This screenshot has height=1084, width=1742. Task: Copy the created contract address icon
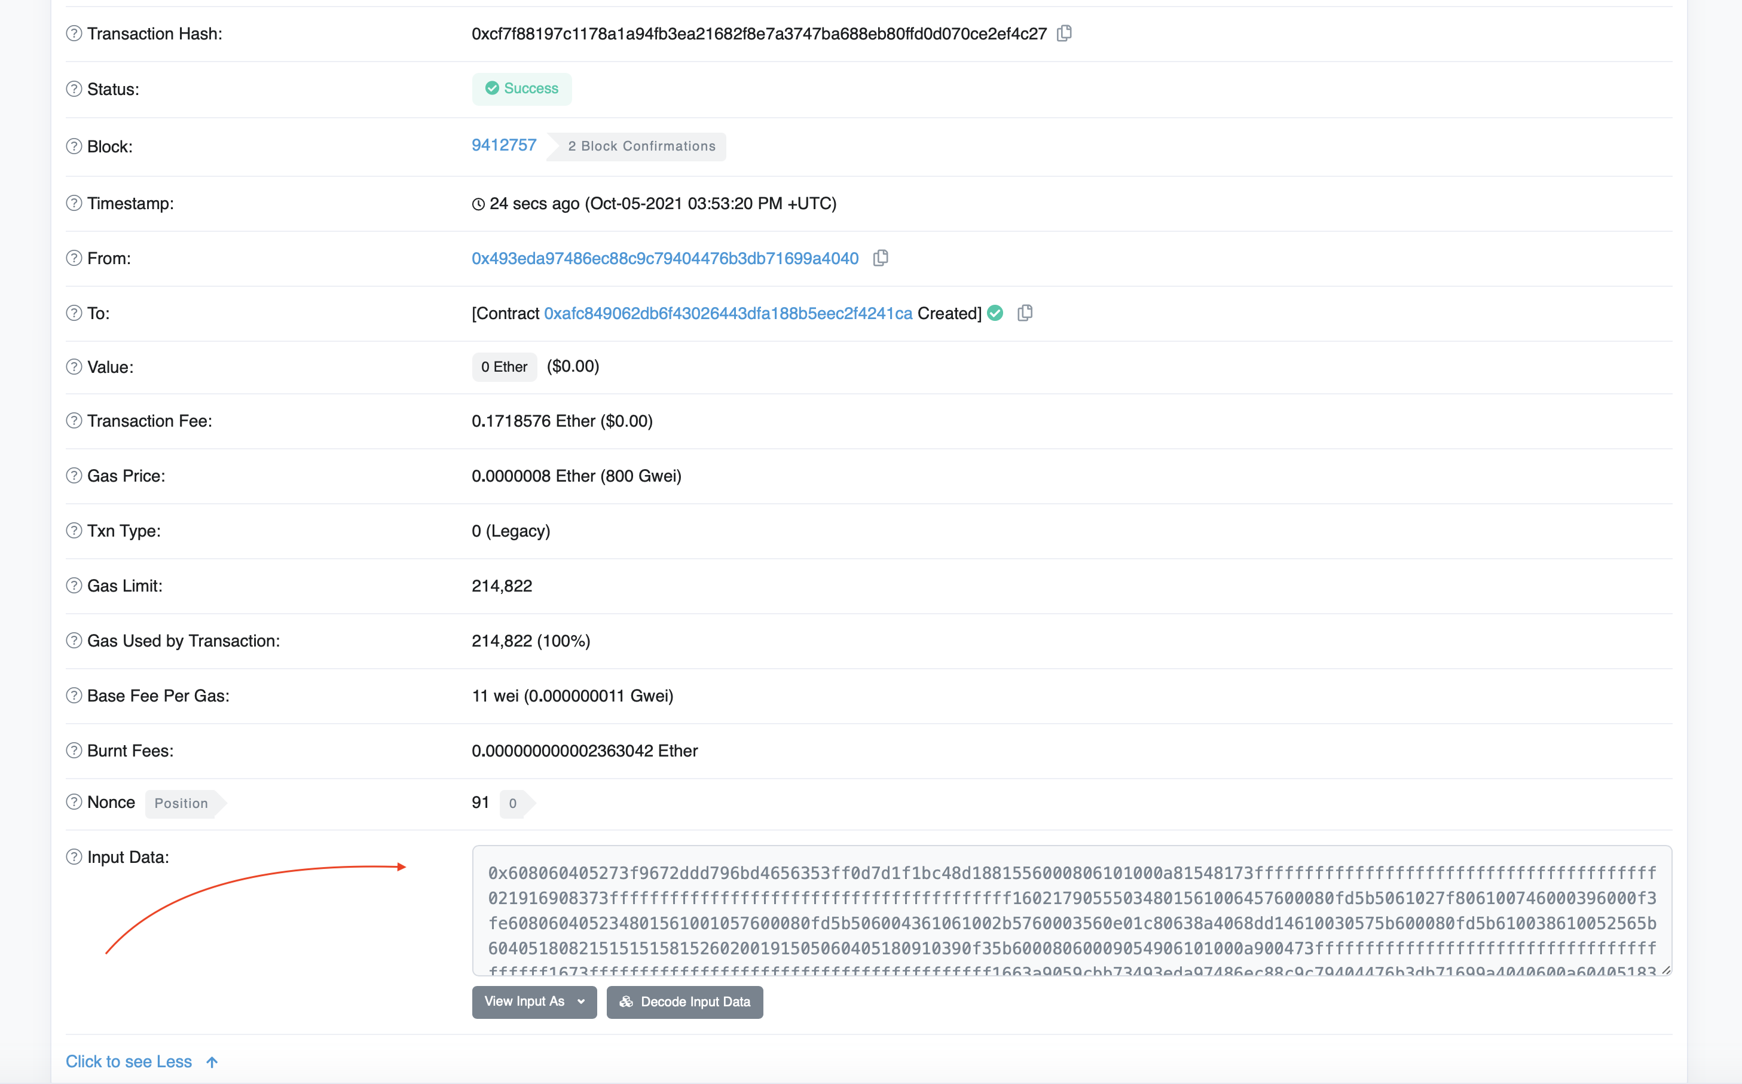pyautogui.click(x=1025, y=313)
